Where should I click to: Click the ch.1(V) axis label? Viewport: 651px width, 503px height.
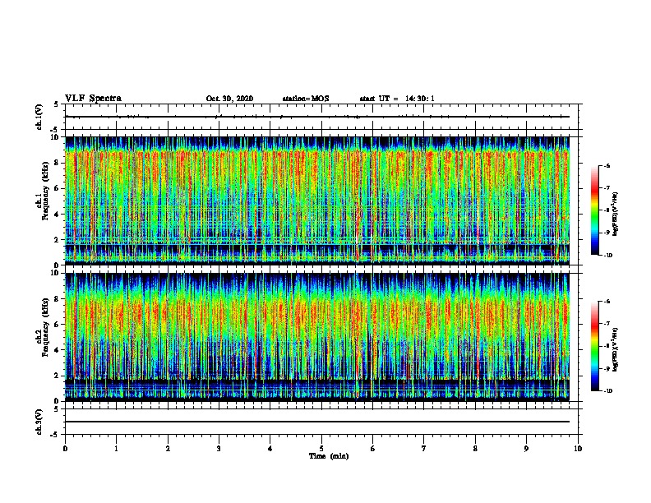(x=39, y=117)
